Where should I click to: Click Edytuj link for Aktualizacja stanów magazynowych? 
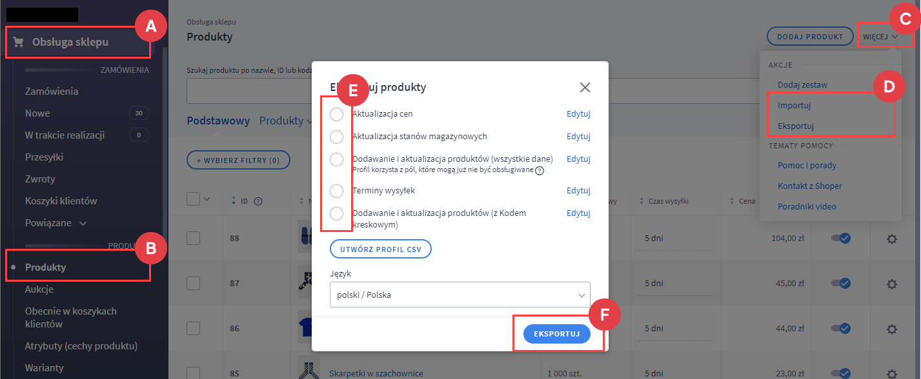[x=578, y=137]
